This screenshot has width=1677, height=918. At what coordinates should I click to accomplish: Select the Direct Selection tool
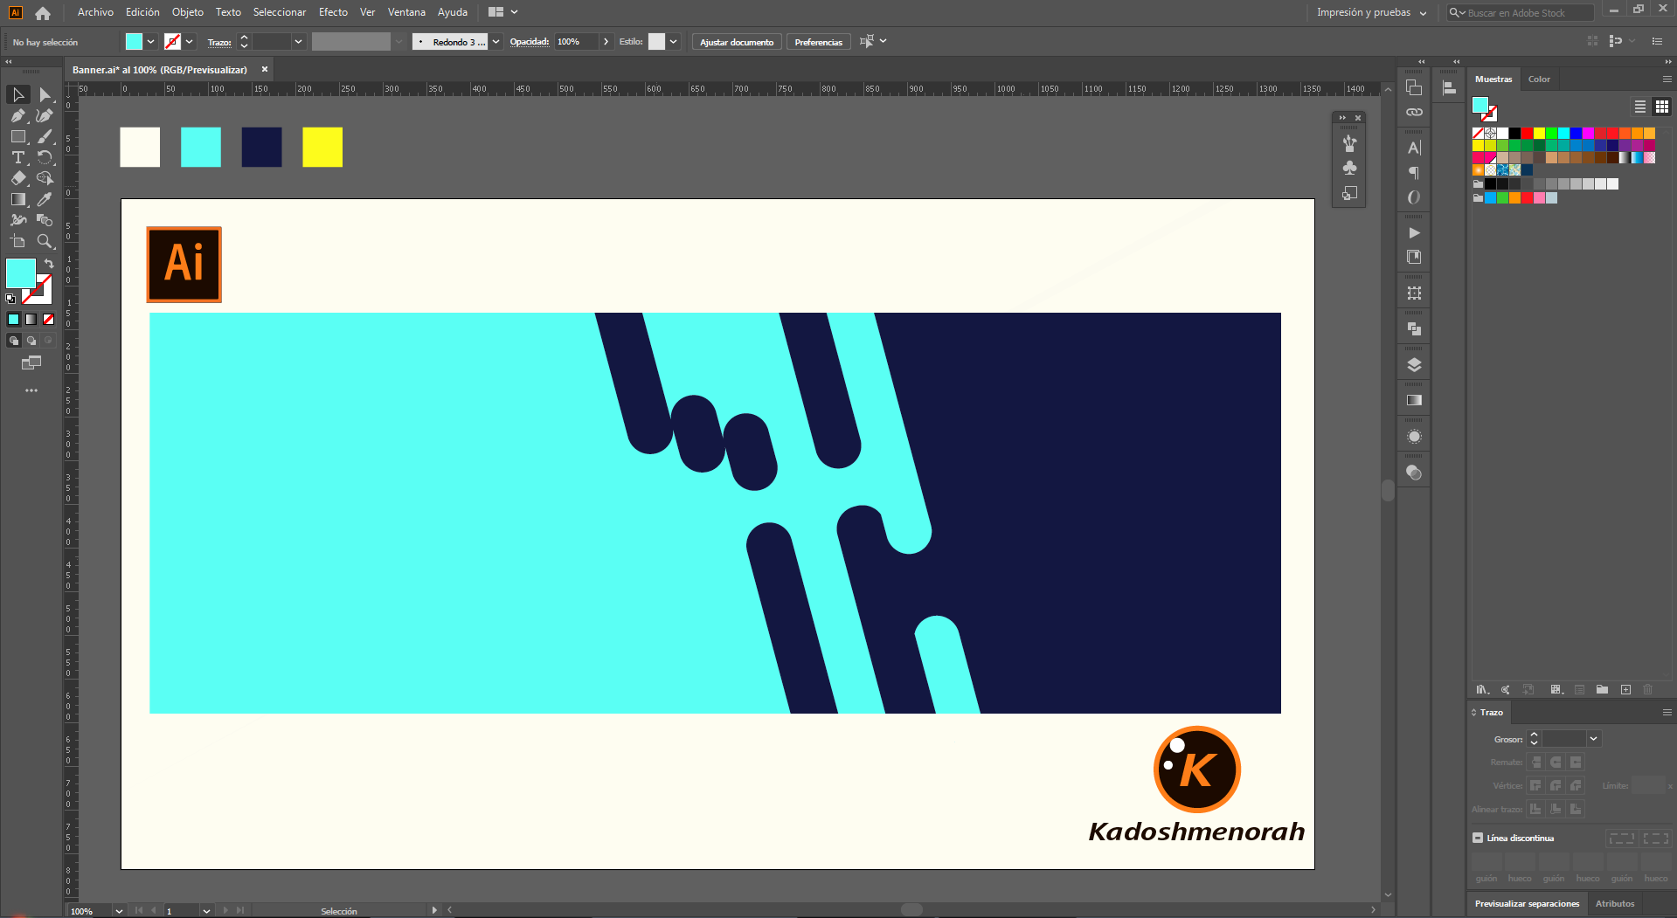(45, 94)
